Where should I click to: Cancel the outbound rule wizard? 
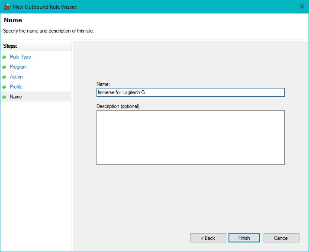[x=281, y=238]
